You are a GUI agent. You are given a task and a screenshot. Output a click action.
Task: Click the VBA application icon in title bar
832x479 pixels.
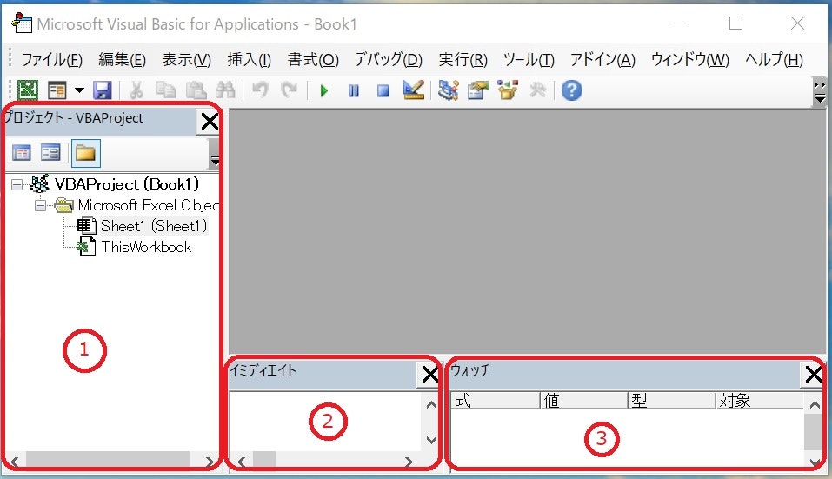coord(21,23)
